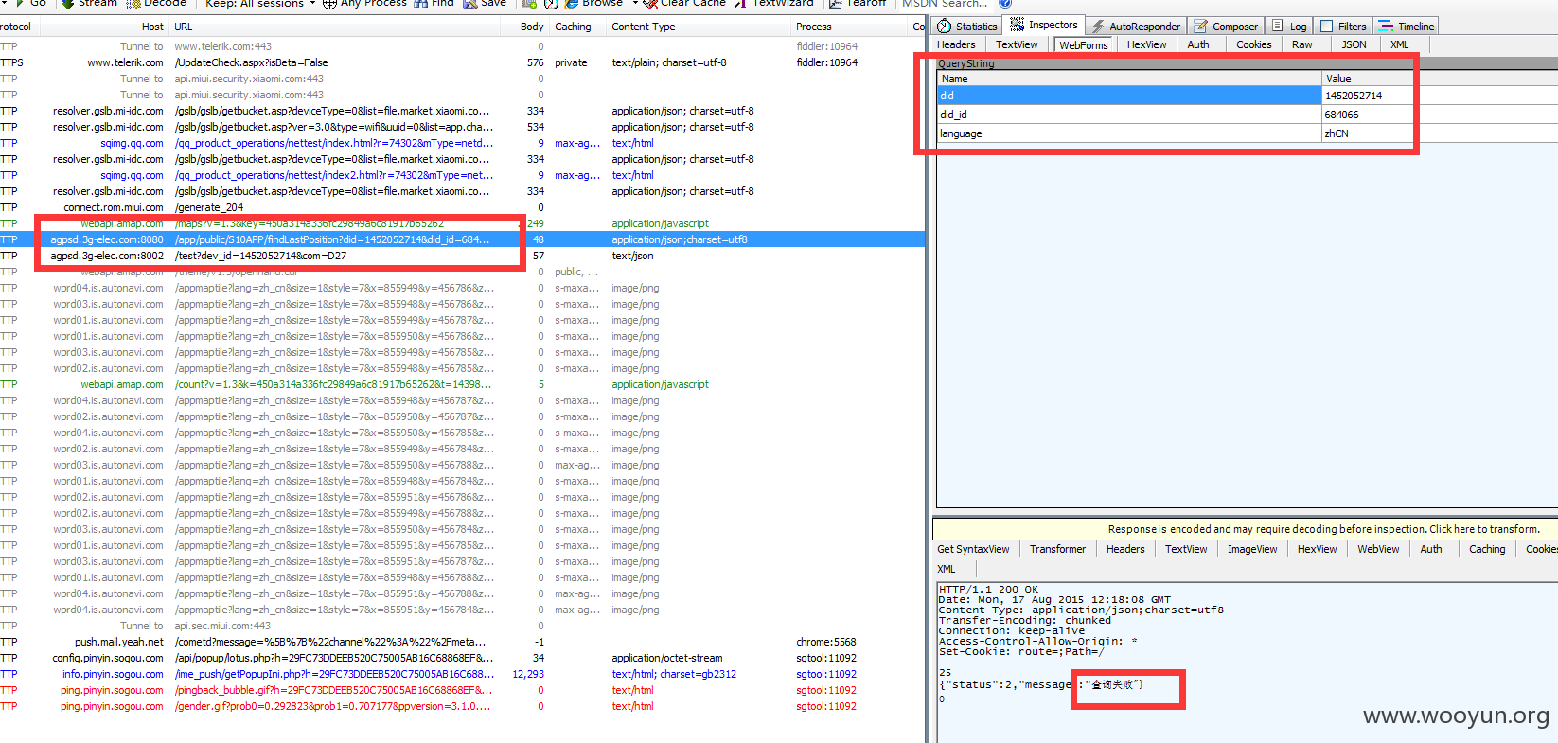Select request Raw inspector tab
The image size is (1558, 743).
pyautogui.click(x=1302, y=44)
